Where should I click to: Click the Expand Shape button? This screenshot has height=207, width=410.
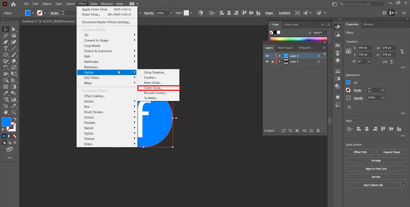coord(392,152)
